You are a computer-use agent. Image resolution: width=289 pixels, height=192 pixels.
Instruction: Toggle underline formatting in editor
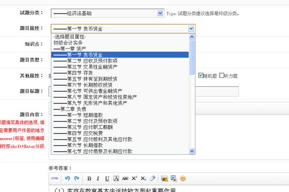point(107,178)
